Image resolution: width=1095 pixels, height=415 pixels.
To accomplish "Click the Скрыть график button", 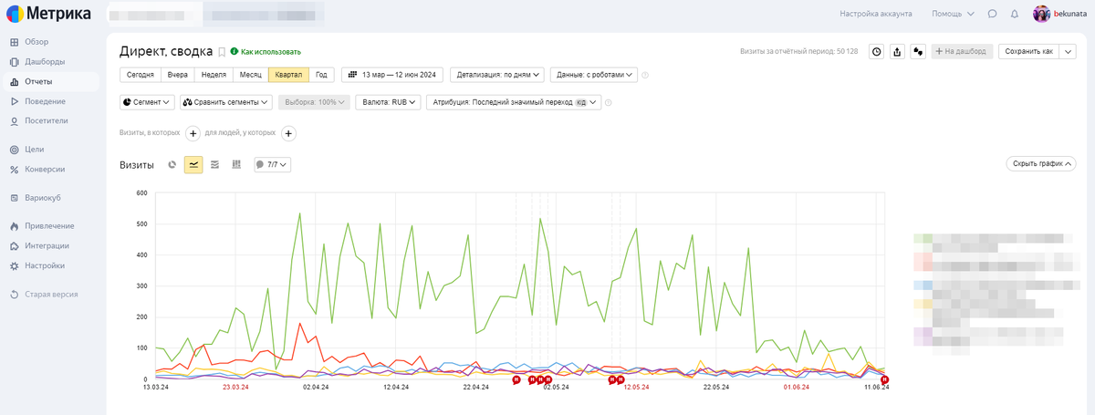I will [1040, 164].
